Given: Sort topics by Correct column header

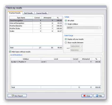Looking at the screenshot, I should pos(37,18).
